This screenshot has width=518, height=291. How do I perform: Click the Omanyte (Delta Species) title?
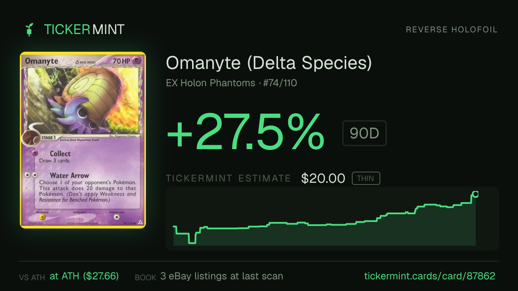tap(268, 63)
